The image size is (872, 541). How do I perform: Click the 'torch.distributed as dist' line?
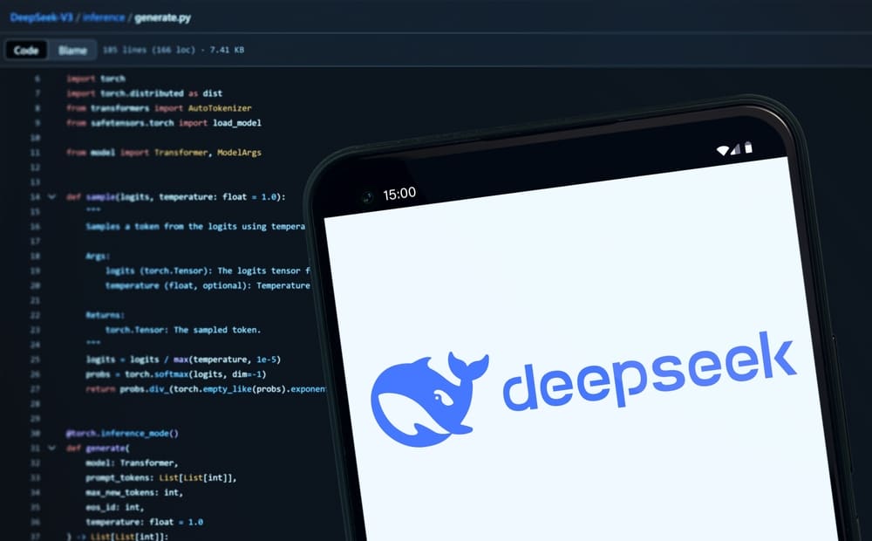pos(144,93)
